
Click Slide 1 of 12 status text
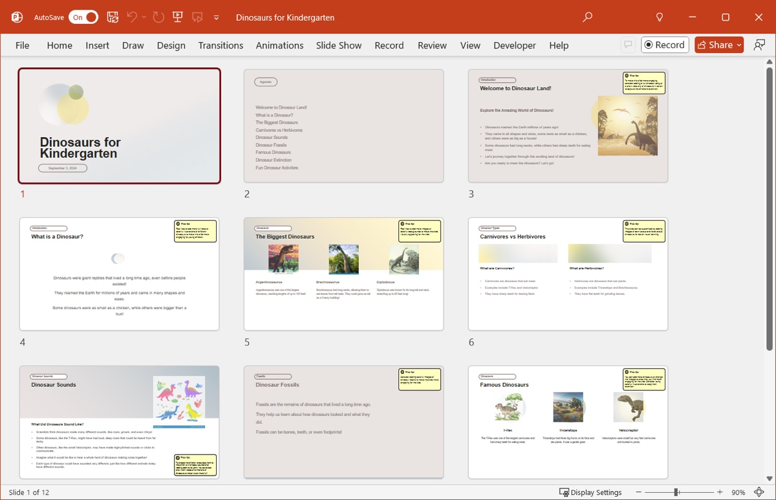29,492
